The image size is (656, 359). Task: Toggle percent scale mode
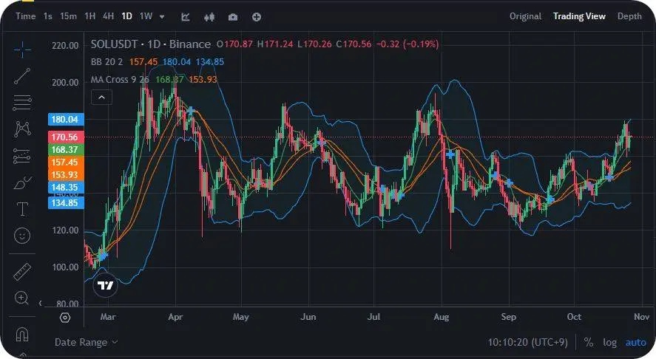click(589, 342)
